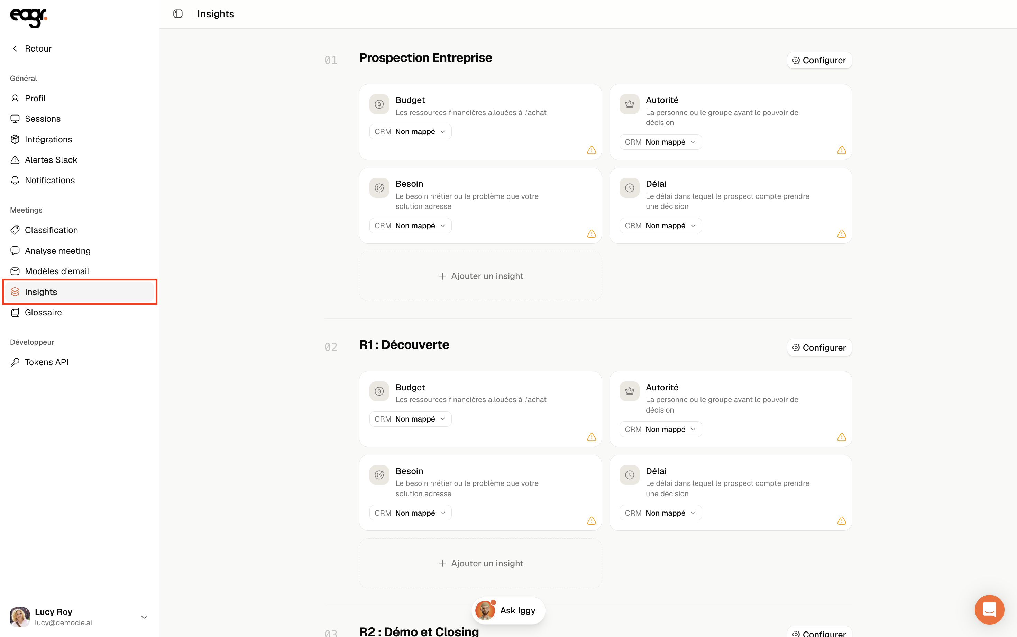Open the Ask Iggy assistant

click(508, 610)
